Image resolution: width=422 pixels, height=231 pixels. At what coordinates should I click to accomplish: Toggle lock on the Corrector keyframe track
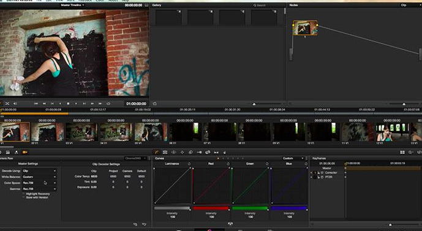click(318, 173)
